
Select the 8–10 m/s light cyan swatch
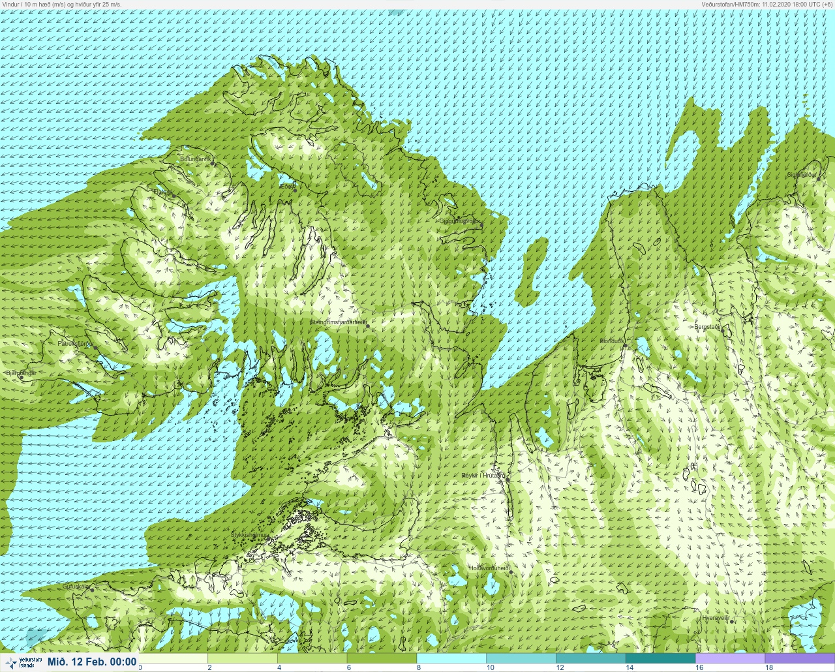pos(451,658)
